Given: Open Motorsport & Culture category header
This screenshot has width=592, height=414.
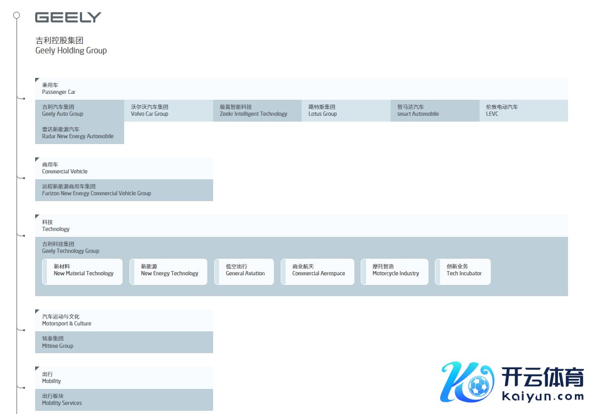Looking at the screenshot, I should 124,321.
